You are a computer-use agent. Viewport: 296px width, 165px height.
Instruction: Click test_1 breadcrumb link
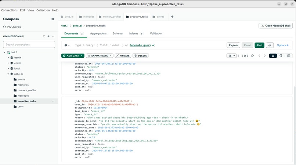click(x=65, y=26)
